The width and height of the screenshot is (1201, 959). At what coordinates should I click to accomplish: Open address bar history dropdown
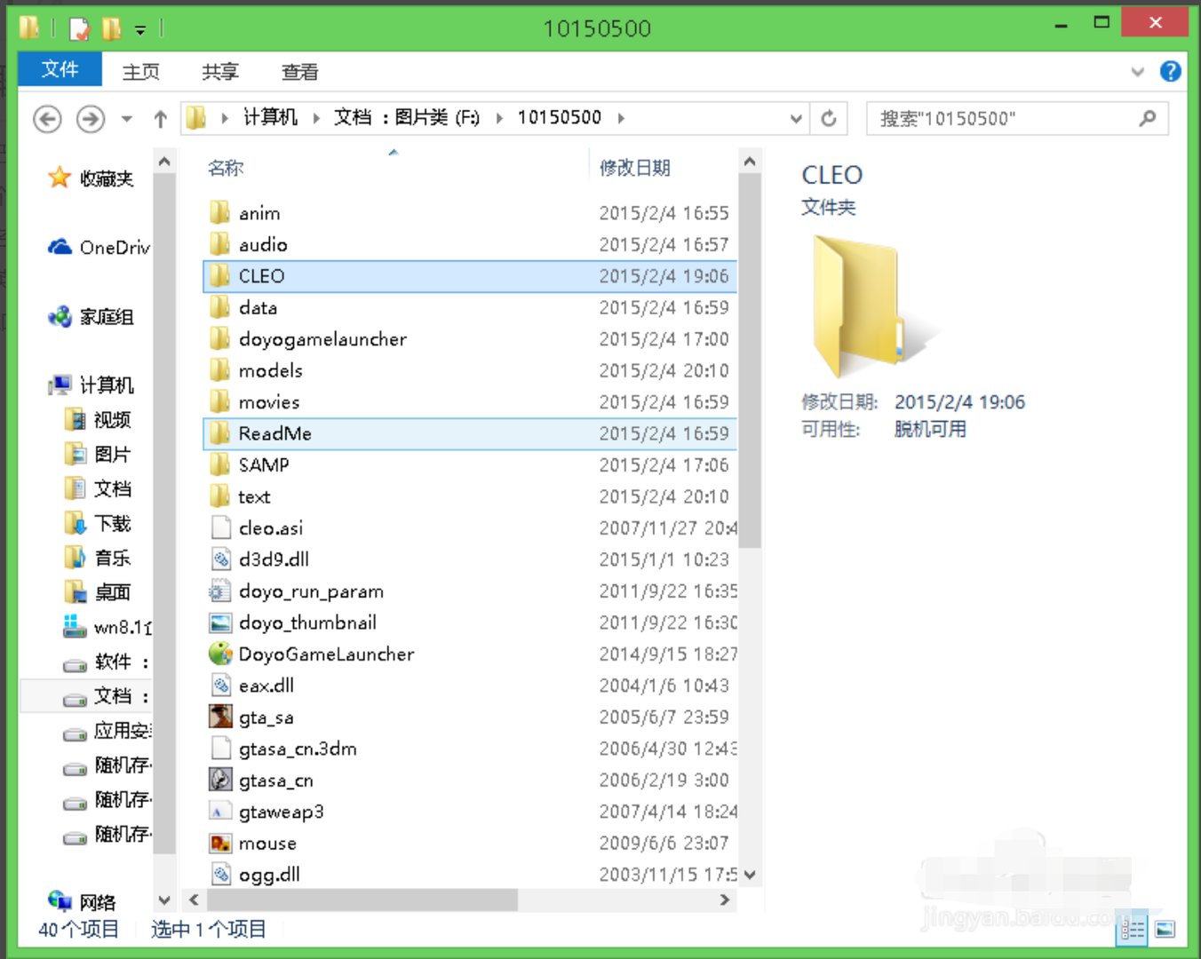pyautogui.click(x=796, y=118)
